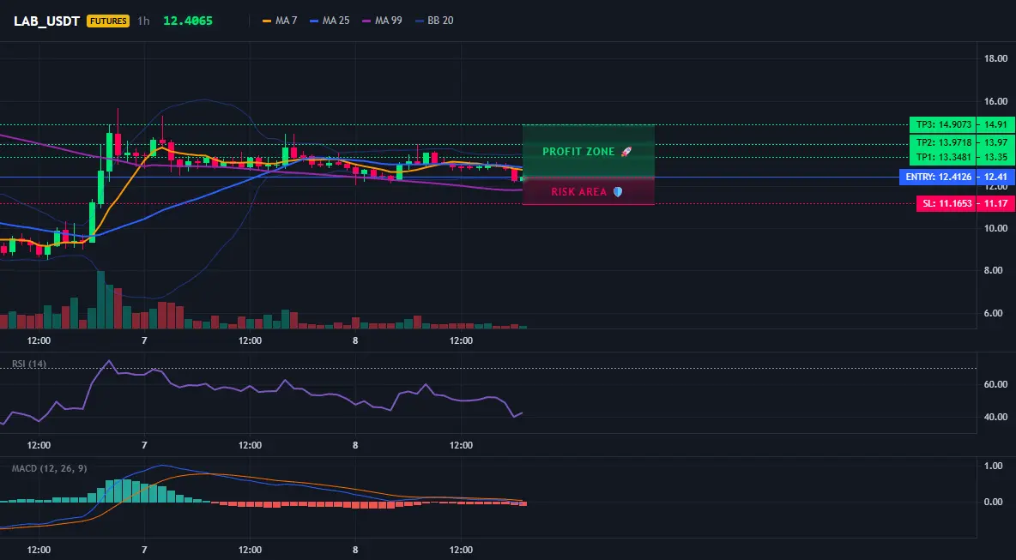
Task: Click the 16.00 price axis value
Action: coord(996,101)
